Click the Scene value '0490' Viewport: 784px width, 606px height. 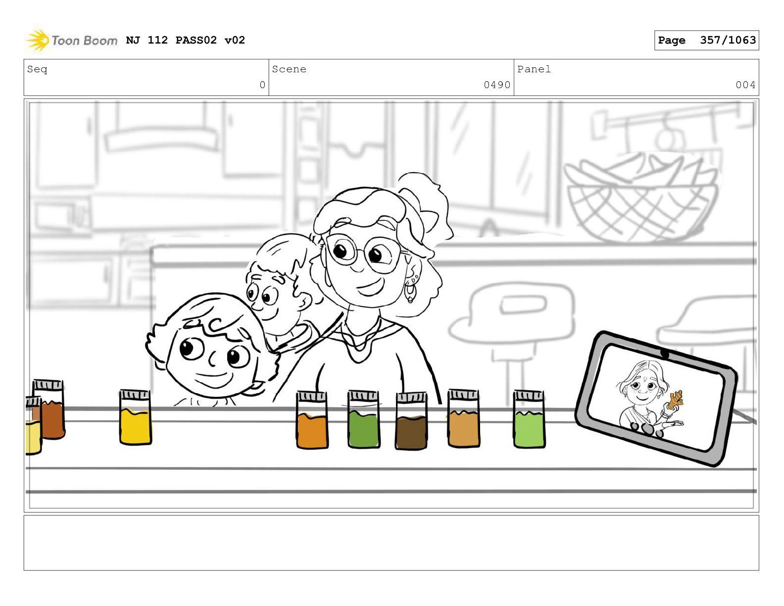tap(497, 85)
